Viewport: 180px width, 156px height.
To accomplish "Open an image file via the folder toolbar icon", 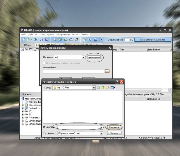I will [28, 40].
